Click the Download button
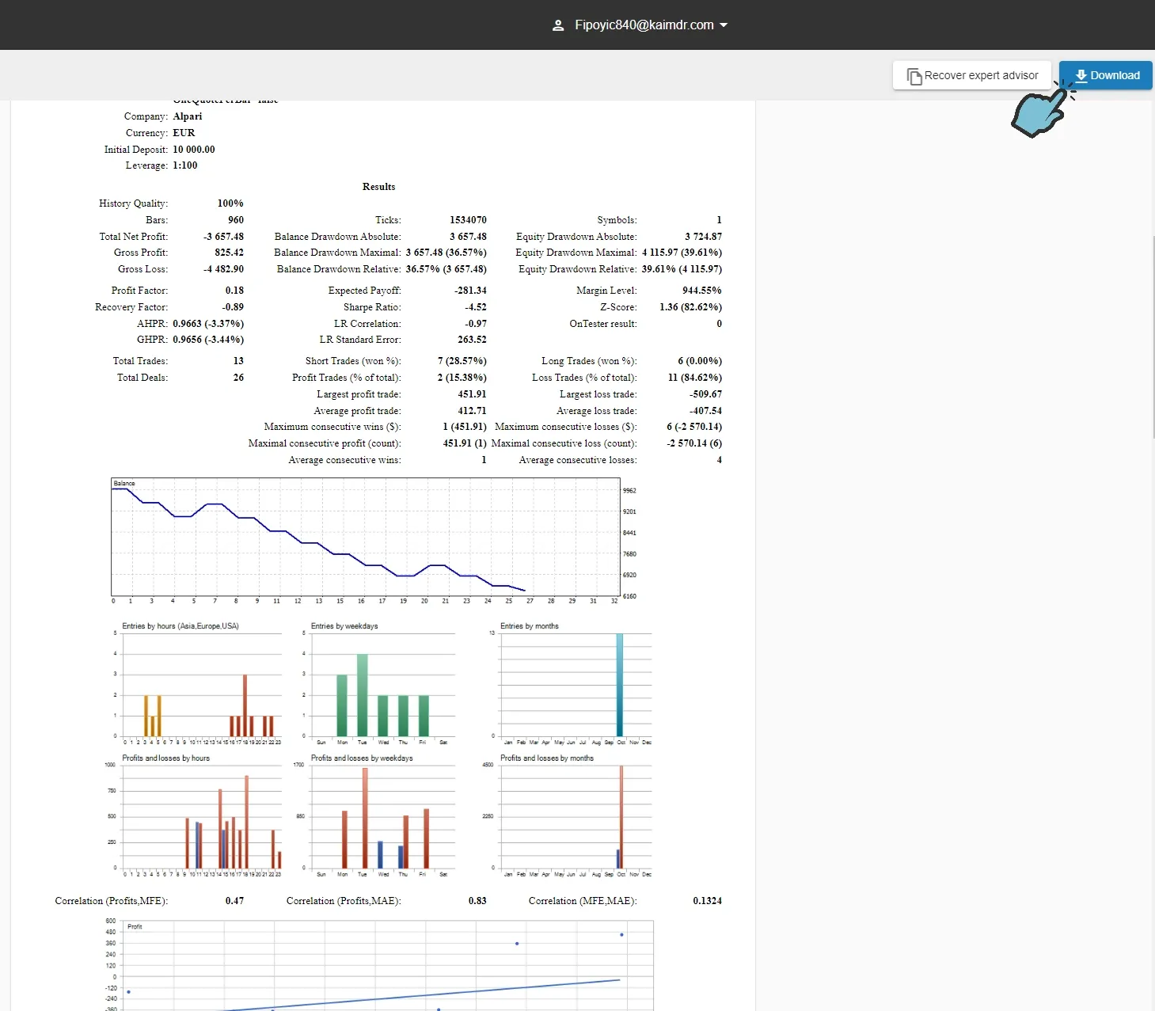The image size is (1155, 1011). [1105, 75]
